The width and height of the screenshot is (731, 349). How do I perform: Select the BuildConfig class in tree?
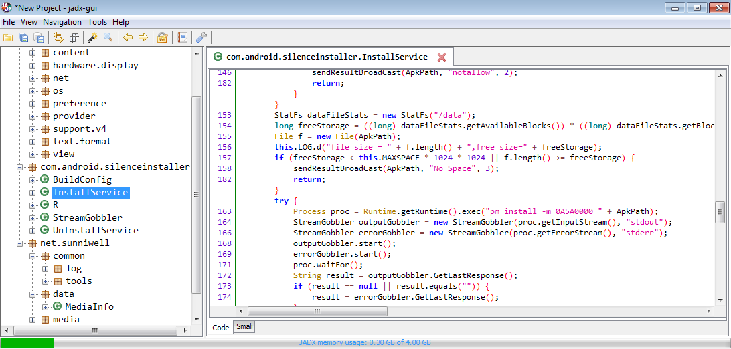(x=82, y=180)
